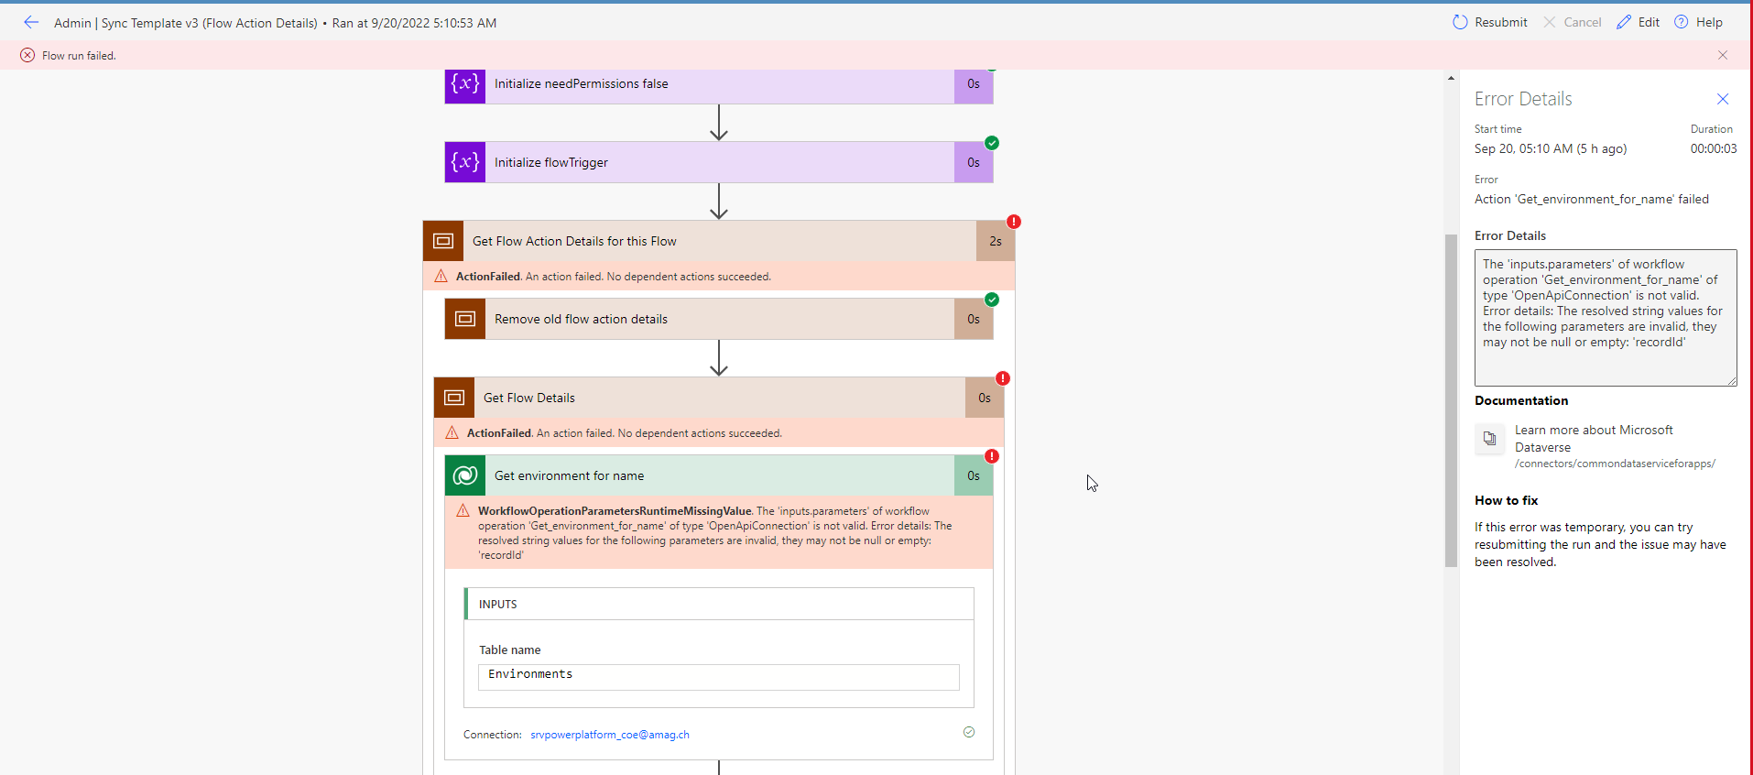Click the INPUTS section header
Viewport: 1753px width, 775px height.
(x=719, y=605)
